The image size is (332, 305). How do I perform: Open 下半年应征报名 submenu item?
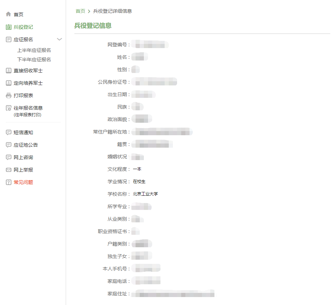34,60
